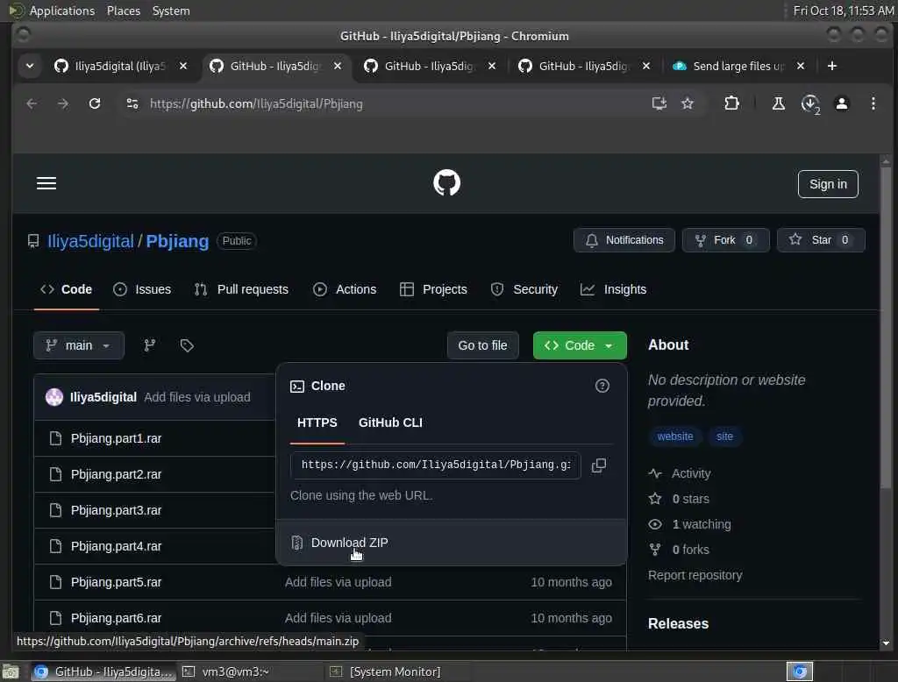Open the Places menu in top panel
898x682 pixels.
[124, 11]
